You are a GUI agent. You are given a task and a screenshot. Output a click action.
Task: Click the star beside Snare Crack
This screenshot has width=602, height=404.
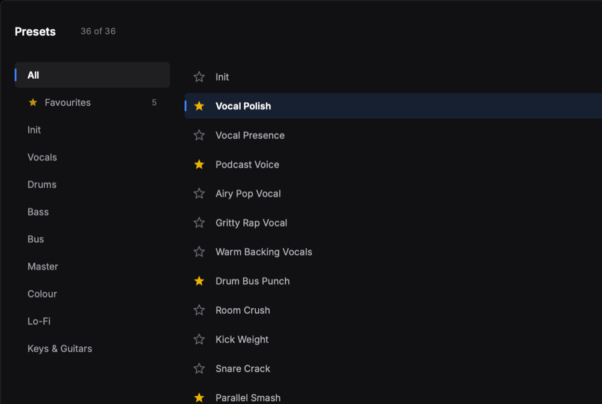click(199, 369)
